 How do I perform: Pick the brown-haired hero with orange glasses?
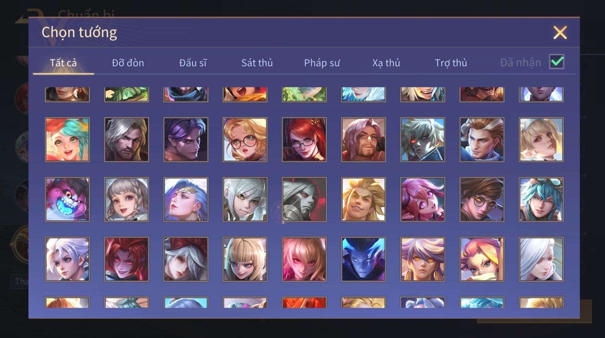482,199
